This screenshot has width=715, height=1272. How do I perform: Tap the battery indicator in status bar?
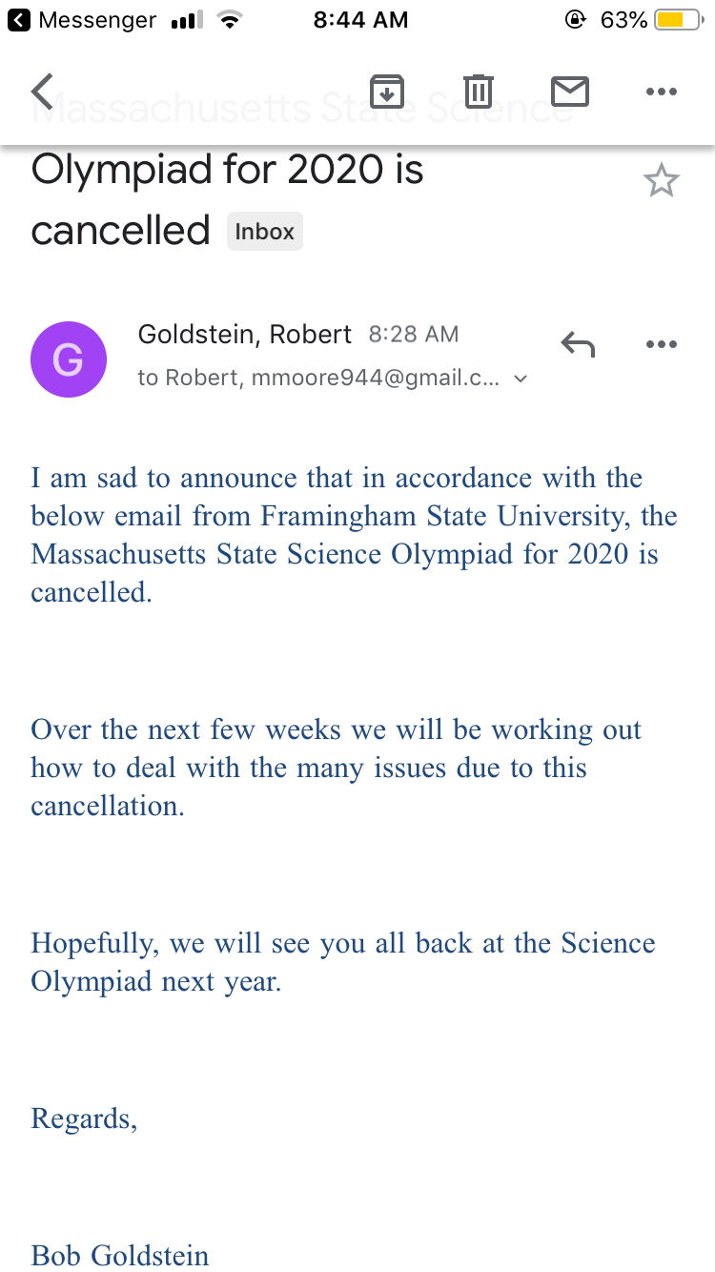[678, 20]
